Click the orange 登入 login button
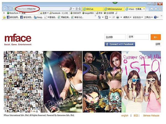The width and height of the screenshot is (166, 124). coord(155,37)
